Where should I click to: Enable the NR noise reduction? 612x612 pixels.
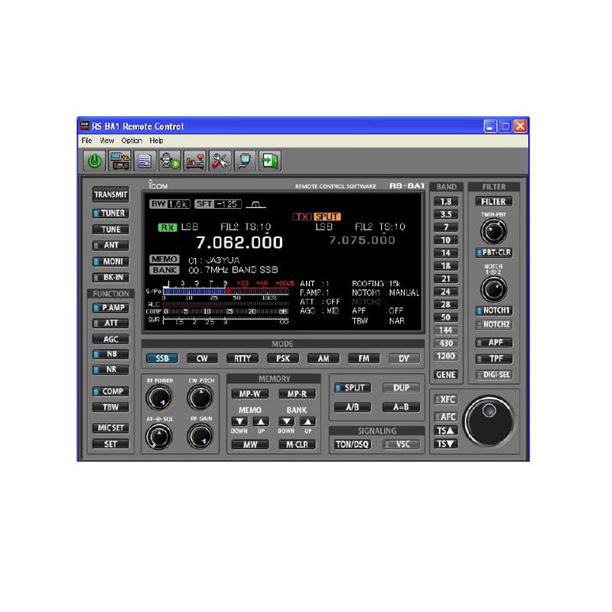tap(111, 369)
